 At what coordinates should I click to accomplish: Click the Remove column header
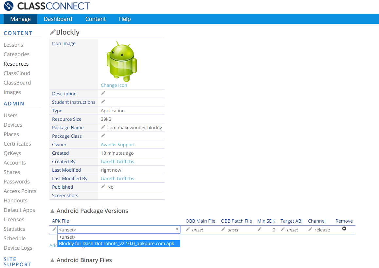344,221
